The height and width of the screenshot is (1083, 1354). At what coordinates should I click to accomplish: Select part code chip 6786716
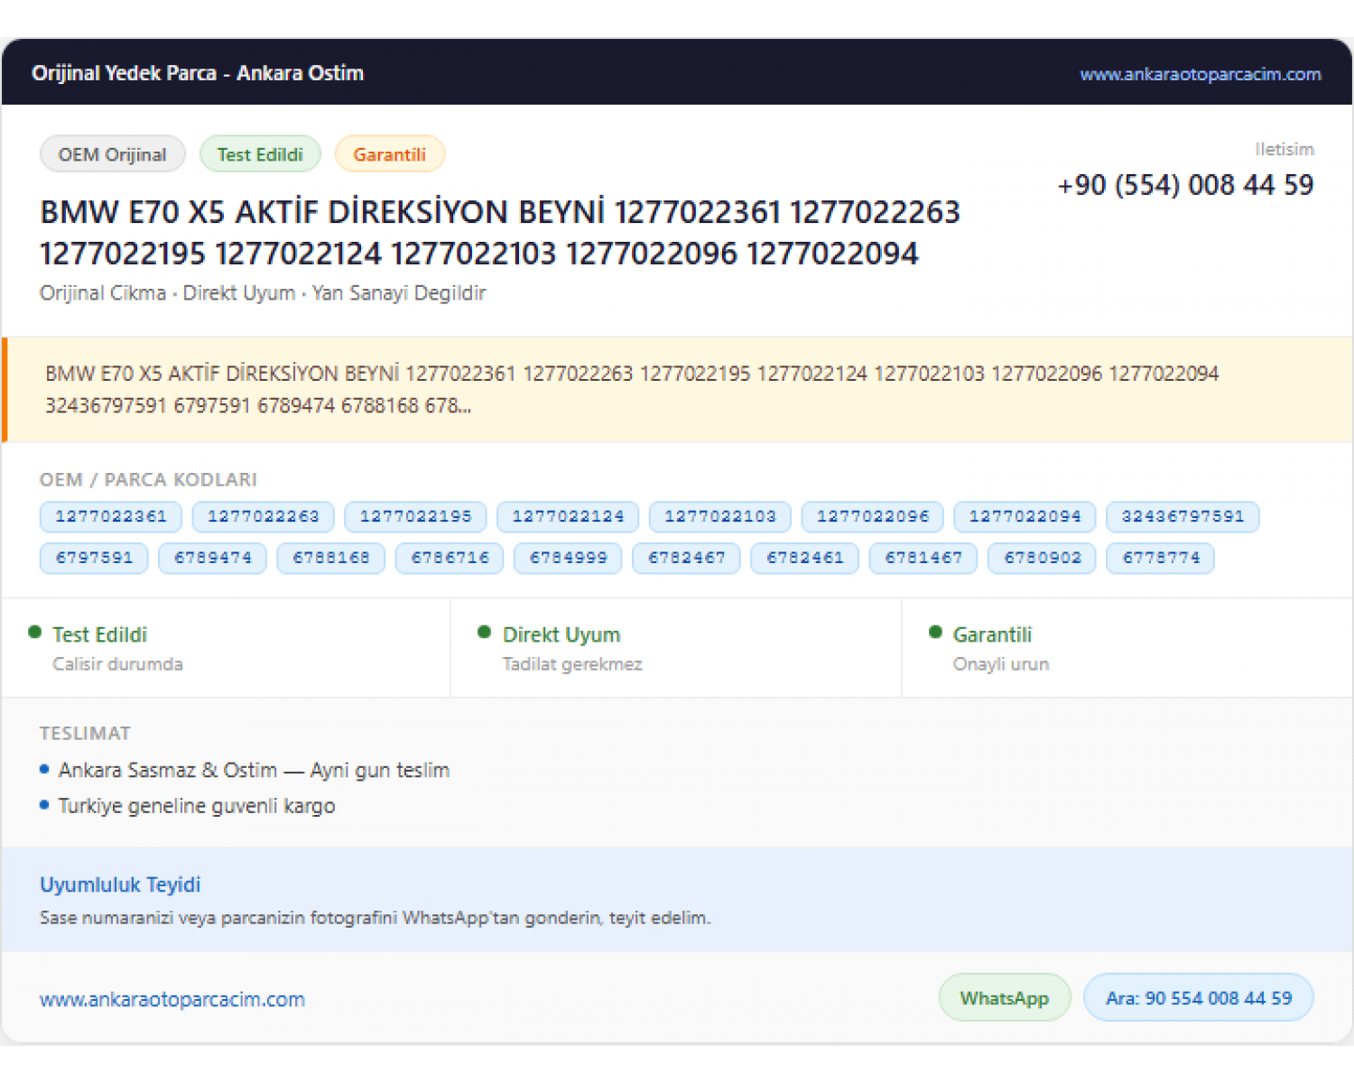(450, 558)
